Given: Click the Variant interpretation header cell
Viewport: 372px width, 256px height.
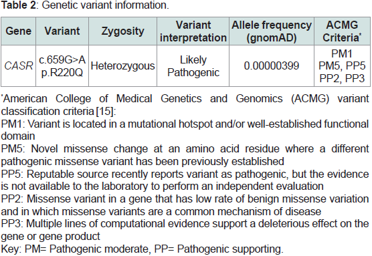Looking at the screenshot, I should coord(193,31).
